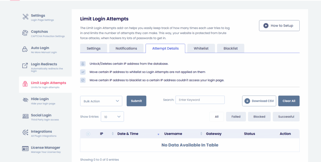Open Integrations via its sidebar icon
321x162 pixels.
25,133
